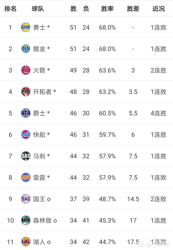Select the 近况 column header
The image size is (173, 250).
(x=158, y=9)
